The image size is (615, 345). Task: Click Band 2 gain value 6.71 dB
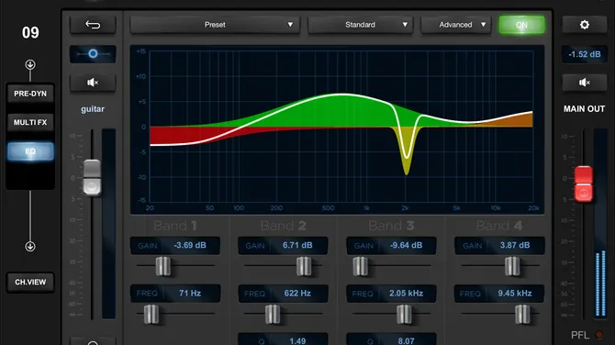pyautogui.click(x=297, y=245)
